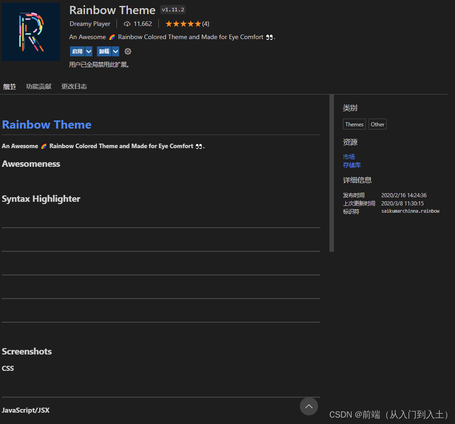Click the CSS subheading under Screenshots

(8, 369)
